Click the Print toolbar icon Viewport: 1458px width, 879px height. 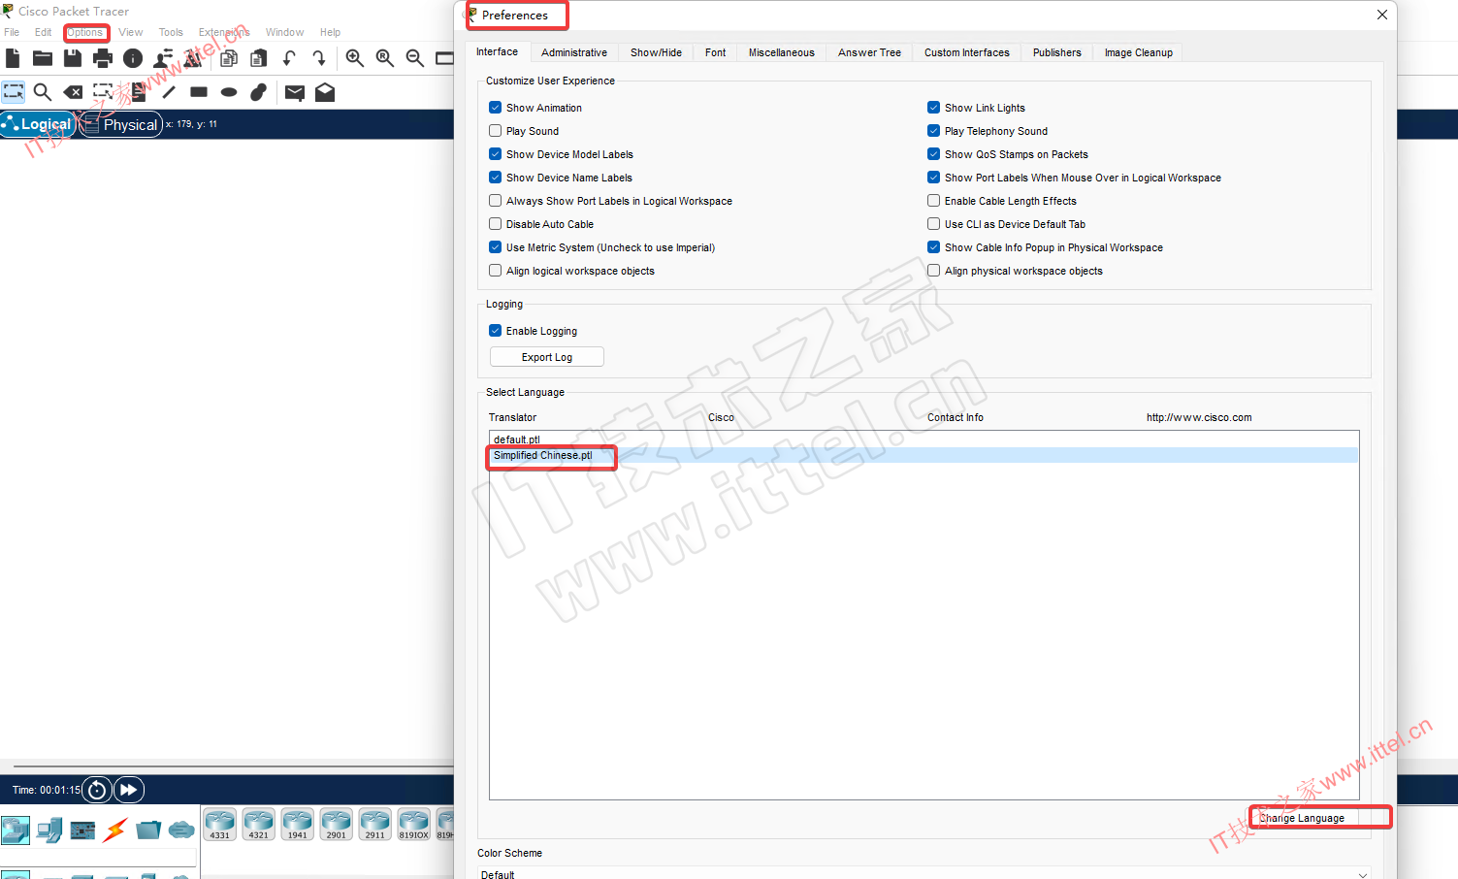click(x=103, y=58)
